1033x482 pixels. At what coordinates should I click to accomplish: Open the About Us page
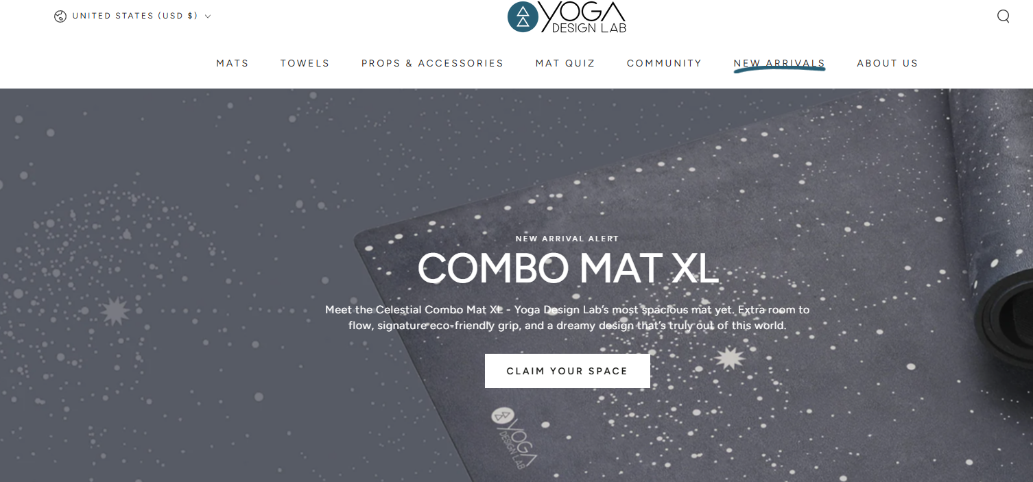[887, 63]
